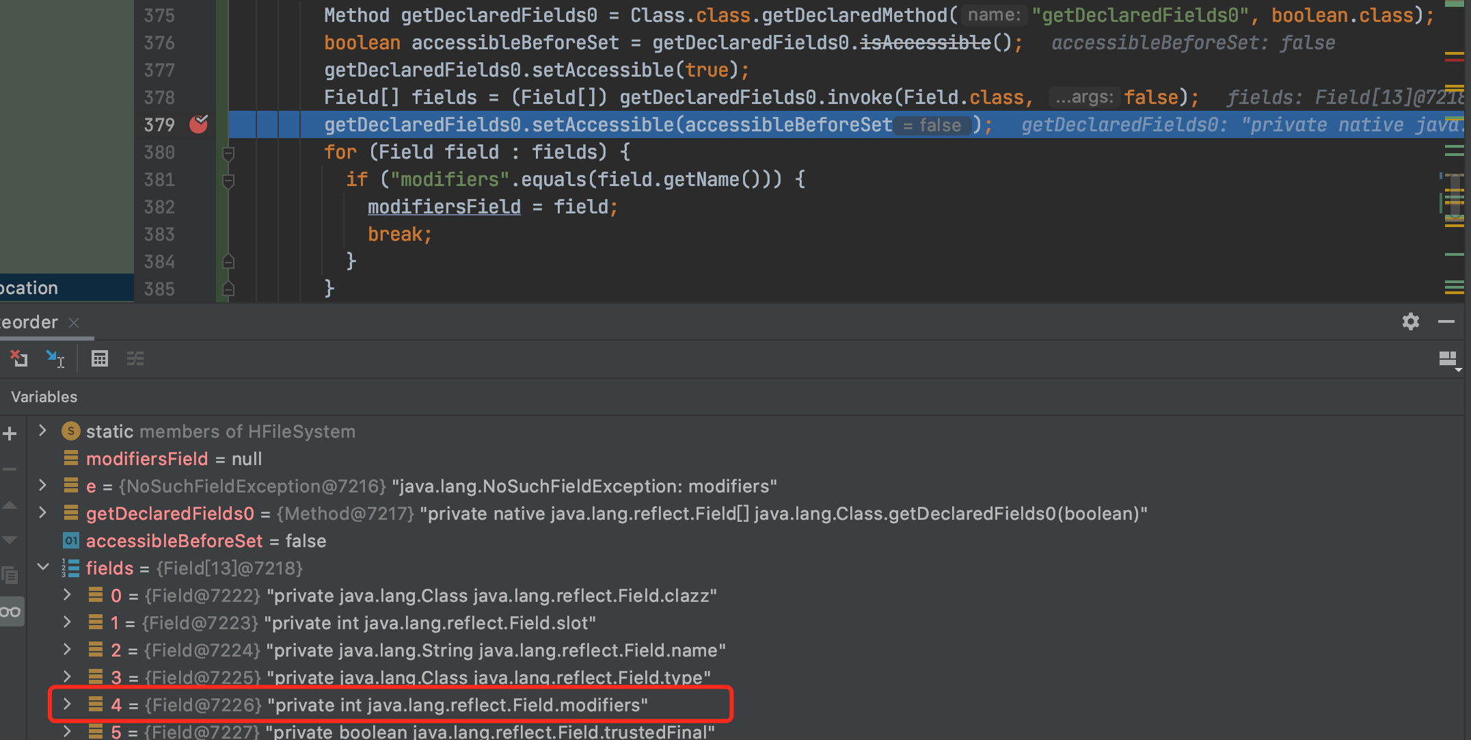The width and height of the screenshot is (1471, 740).
Task: Click the run to cursor icon
Action: [55, 358]
